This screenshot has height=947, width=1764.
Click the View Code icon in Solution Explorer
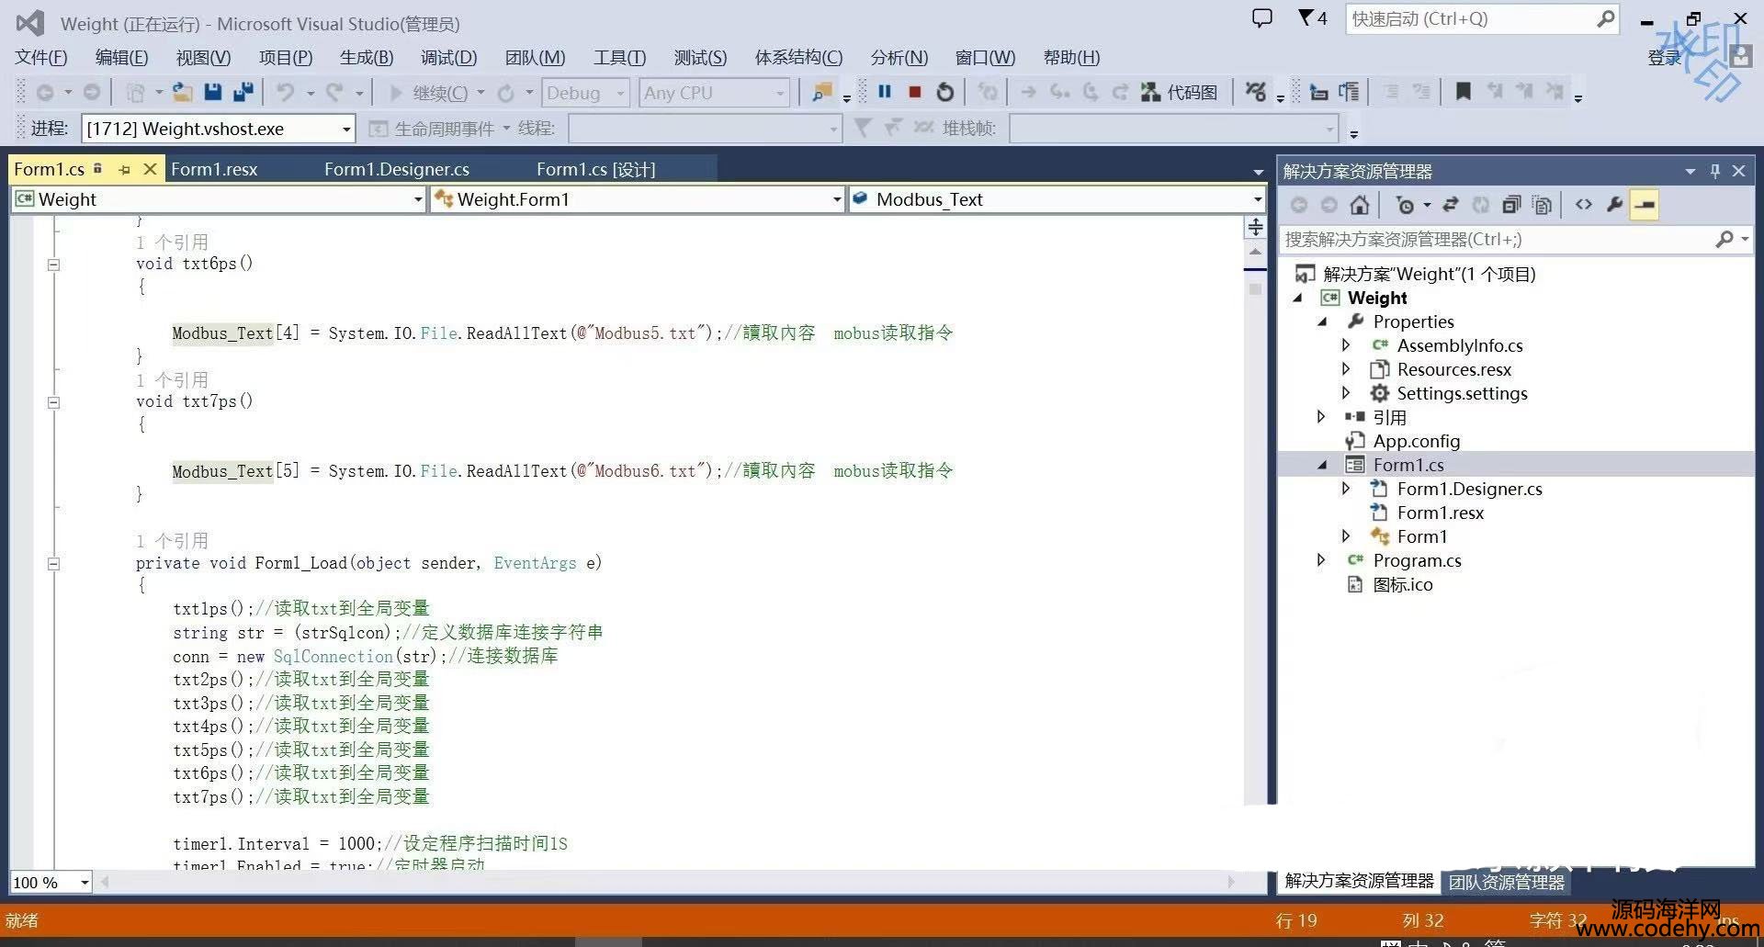point(1584,205)
